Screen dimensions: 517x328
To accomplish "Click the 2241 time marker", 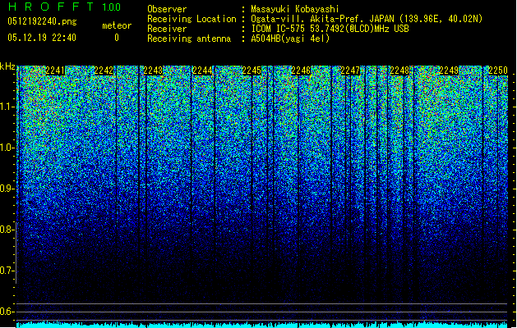I will point(55,71).
